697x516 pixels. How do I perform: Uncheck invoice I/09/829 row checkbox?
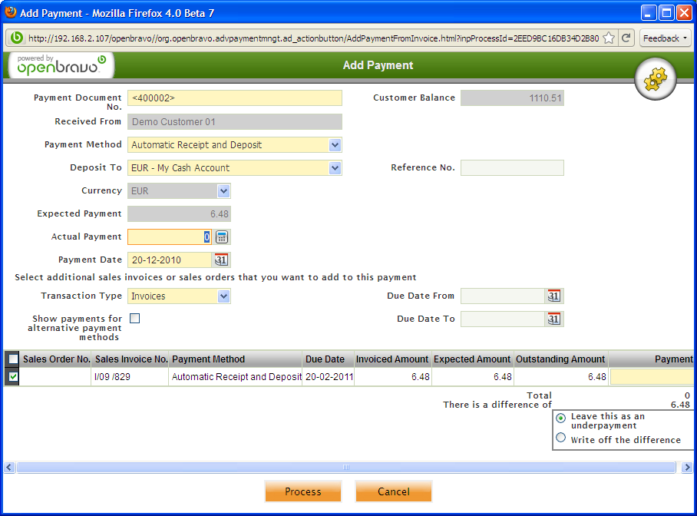[14, 377]
